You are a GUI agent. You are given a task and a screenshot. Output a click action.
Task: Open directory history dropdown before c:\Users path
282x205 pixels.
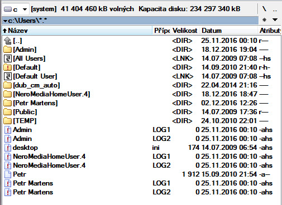pyautogui.click(x=5, y=21)
